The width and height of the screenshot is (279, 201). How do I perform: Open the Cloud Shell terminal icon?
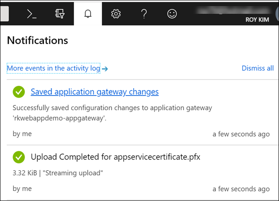(32, 14)
